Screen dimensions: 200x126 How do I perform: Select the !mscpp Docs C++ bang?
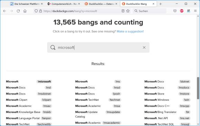pos(184,106)
